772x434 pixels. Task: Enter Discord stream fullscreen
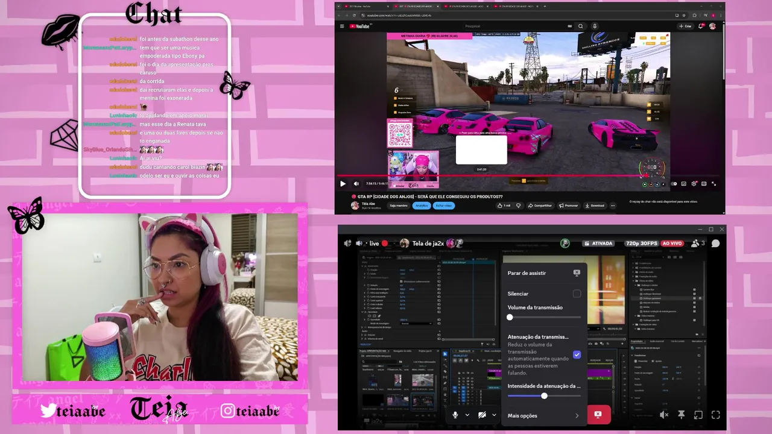(x=716, y=415)
